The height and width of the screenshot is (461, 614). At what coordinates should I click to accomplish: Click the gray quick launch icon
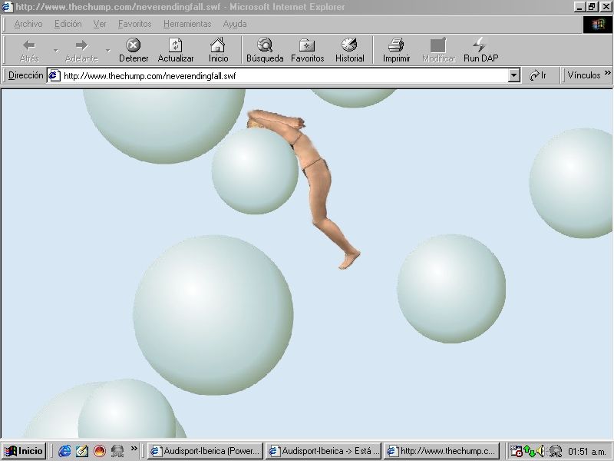117,451
